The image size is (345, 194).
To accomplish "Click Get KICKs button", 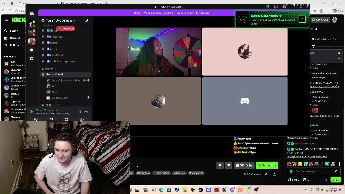I will 320,20.
